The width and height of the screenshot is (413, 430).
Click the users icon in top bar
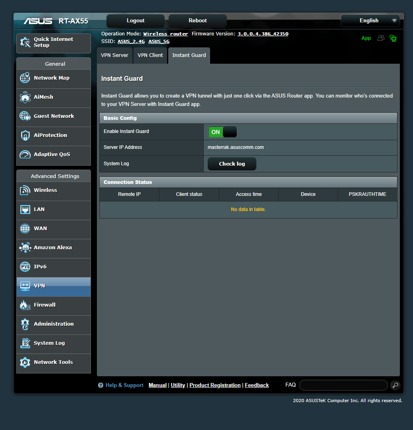tap(381, 38)
